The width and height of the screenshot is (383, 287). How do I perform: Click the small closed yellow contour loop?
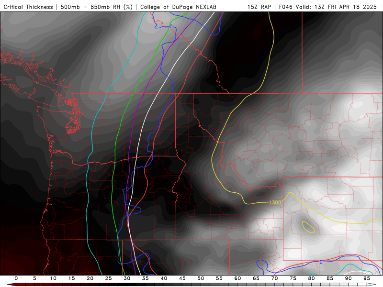[308, 227]
